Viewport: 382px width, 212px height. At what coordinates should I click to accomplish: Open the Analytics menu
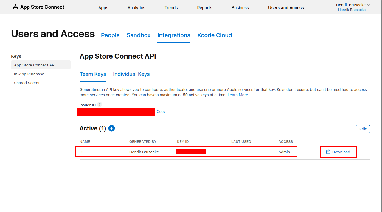[136, 8]
